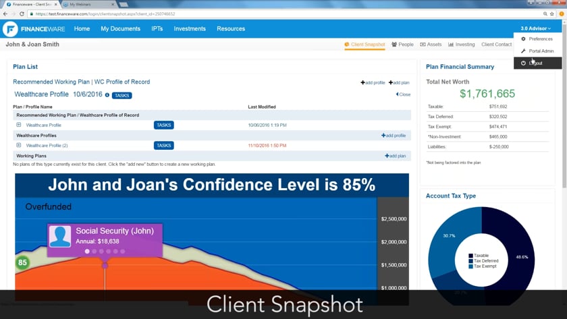Expand the Wealthcare Profile (2) row

click(x=18, y=145)
